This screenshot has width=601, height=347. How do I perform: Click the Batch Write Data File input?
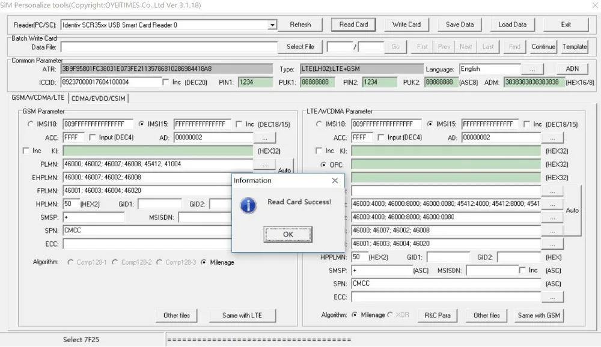tap(169, 47)
